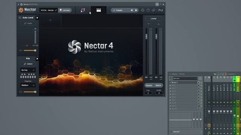241x135 pixels.
Task: Click the Key Detect button
Action: [x=28, y=64]
